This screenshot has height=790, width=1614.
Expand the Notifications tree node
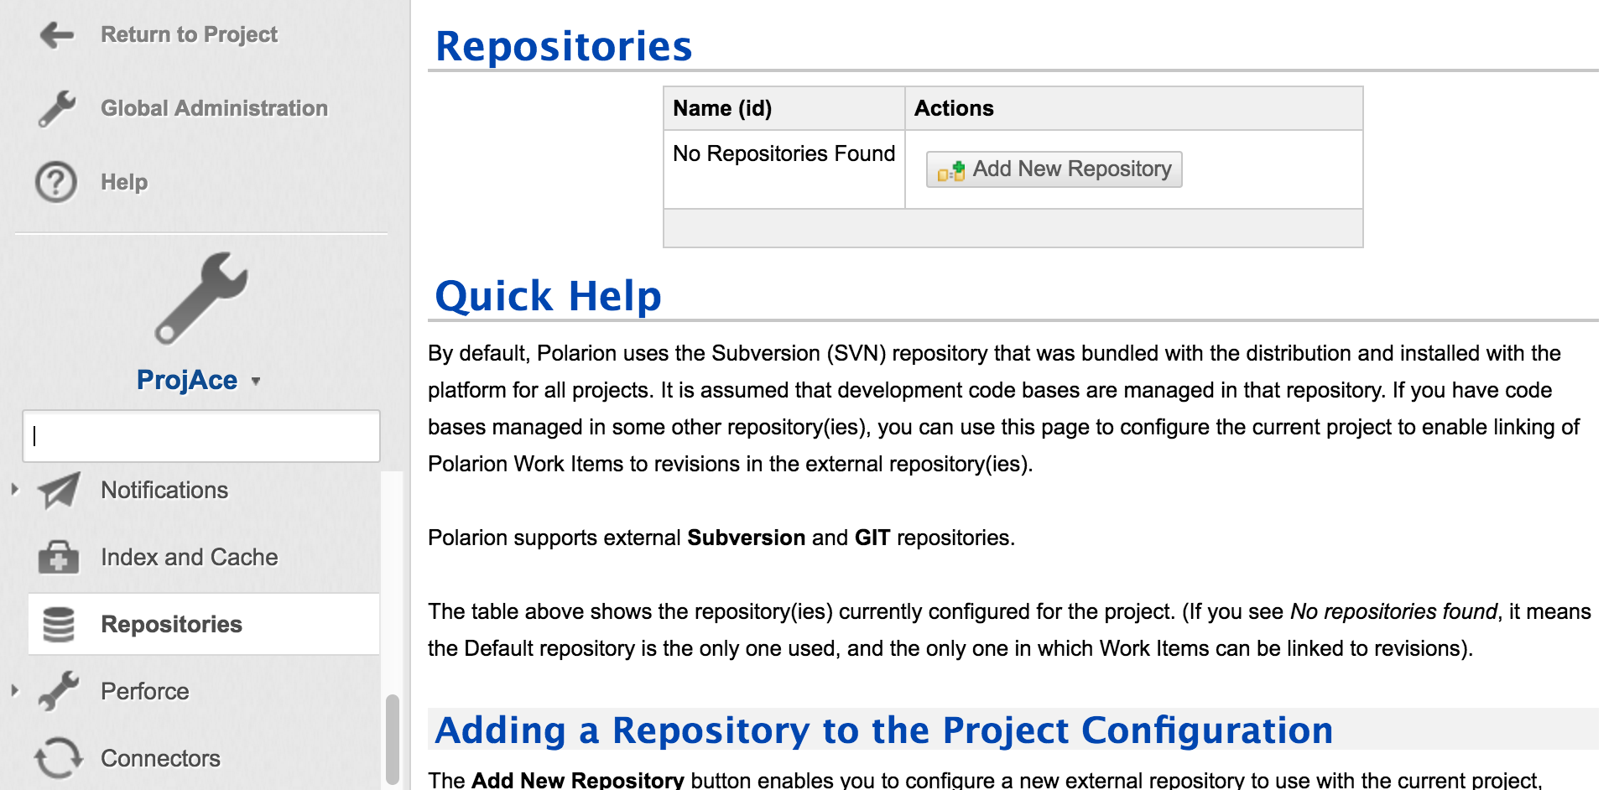pos(14,490)
